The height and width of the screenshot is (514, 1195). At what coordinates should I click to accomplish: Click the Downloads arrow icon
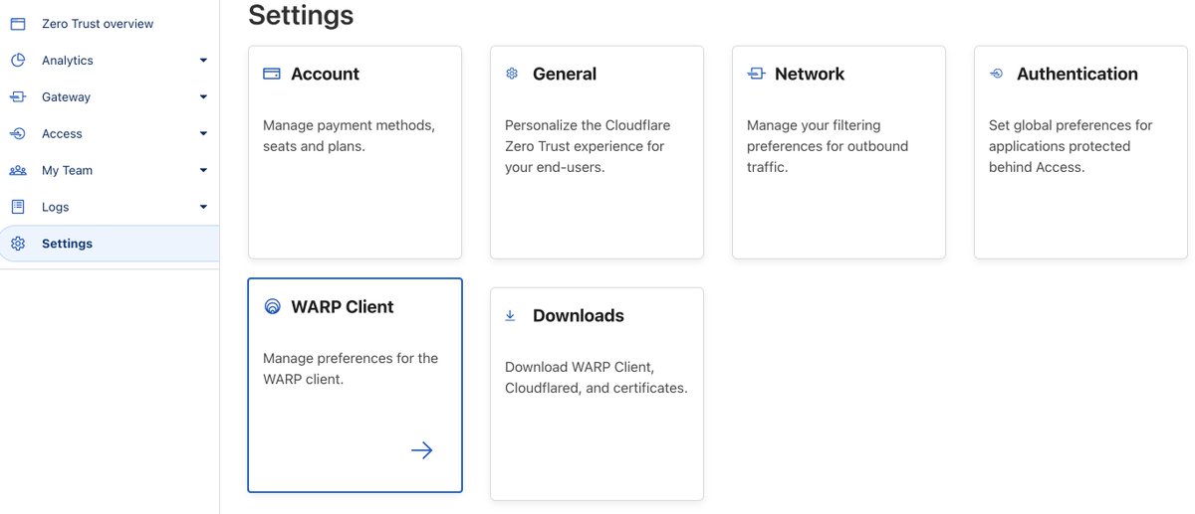[510, 315]
